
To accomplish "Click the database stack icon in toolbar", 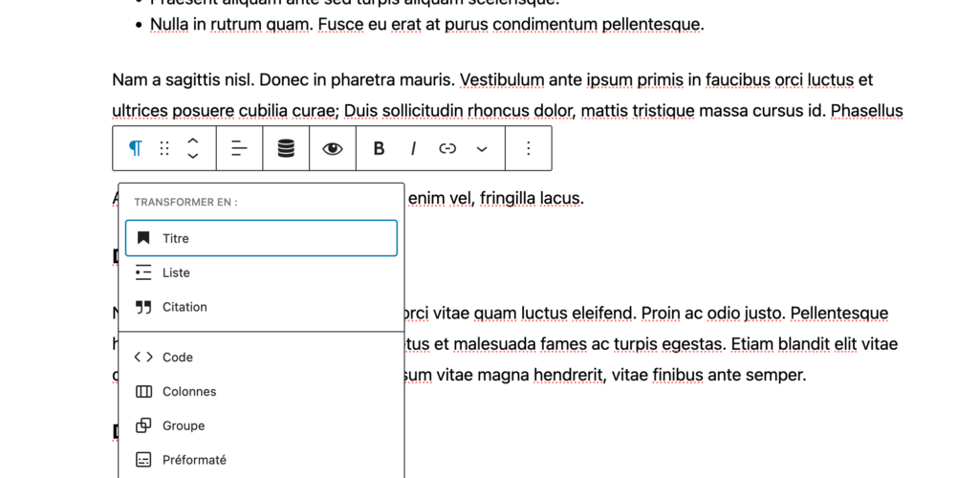I will pyautogui.click(x=286, y=148).
